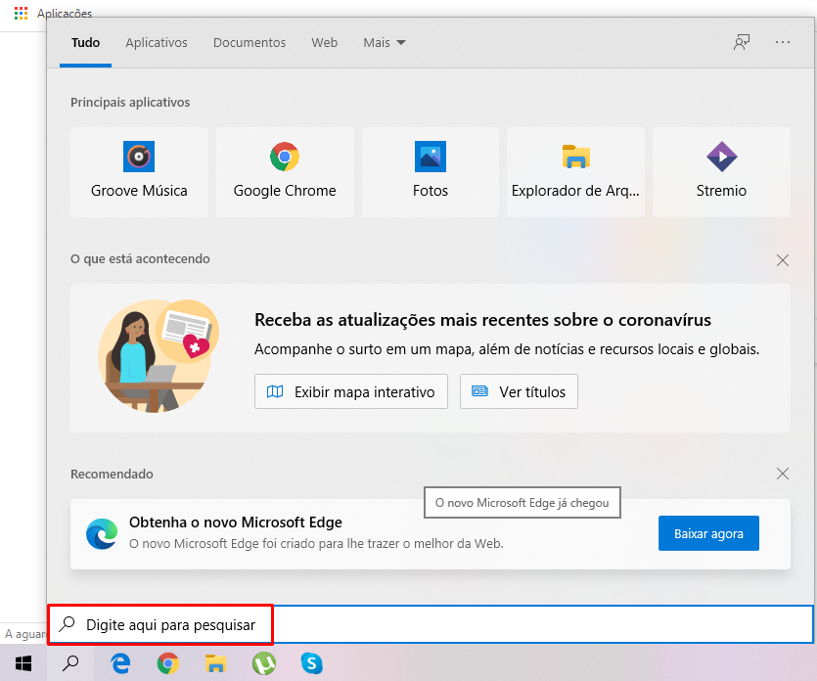Expand the Mais dropdown menu
Image resolution: width=817 pixels, height=681 pixels.
[384, 43]
